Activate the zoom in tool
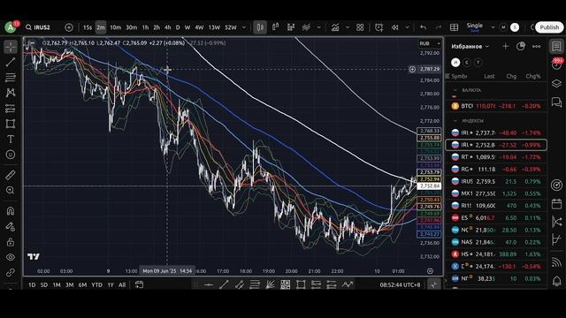Screen dimensions: 566x318 click(11, 190)
